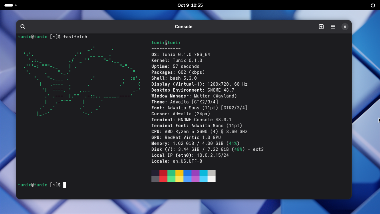Click the GPU: RedHat Virtio 1.0 GPU line
Image resolution: width=380 pixels, height=214 pixels.
click(x=186, y=138)
